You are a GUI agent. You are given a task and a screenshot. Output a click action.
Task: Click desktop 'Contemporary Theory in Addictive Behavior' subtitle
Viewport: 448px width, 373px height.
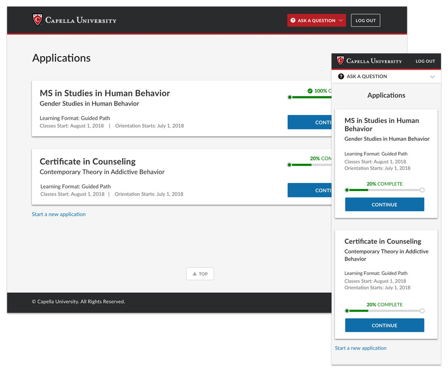pyautogui.click(x=102, y=172)
